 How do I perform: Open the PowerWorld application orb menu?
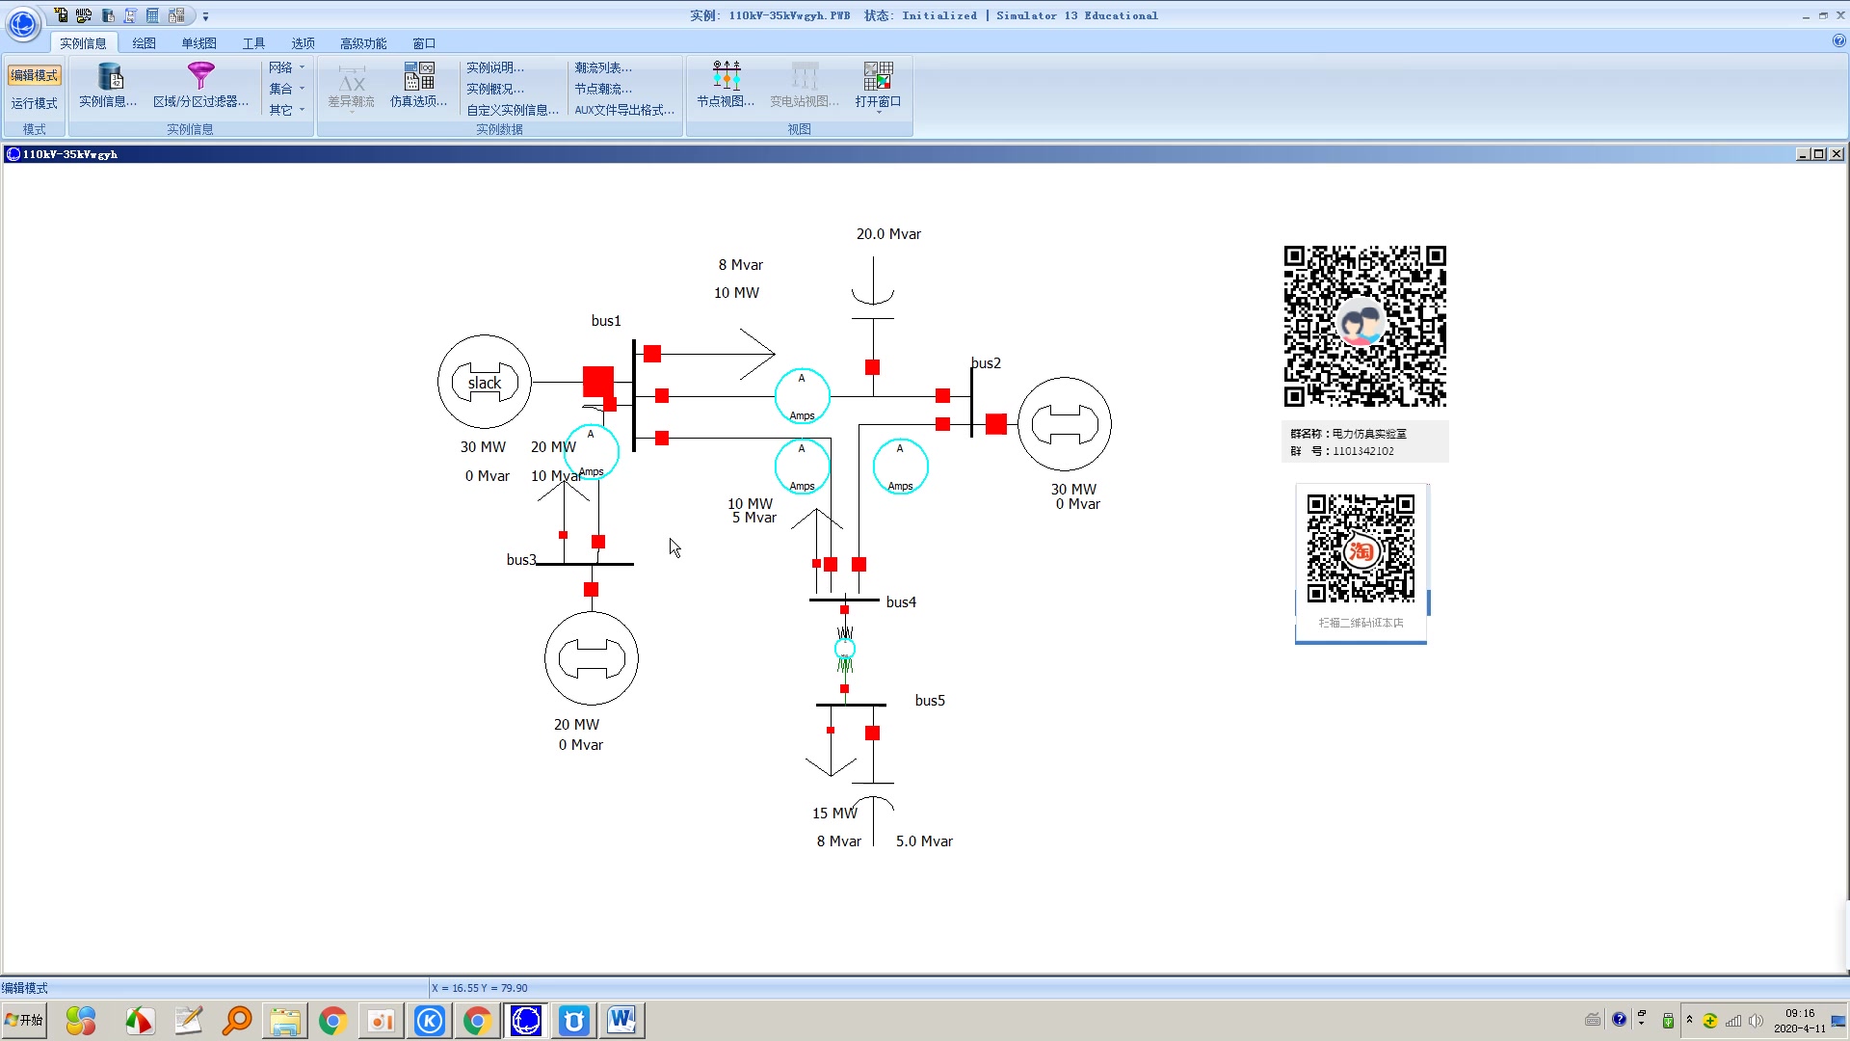23,23
